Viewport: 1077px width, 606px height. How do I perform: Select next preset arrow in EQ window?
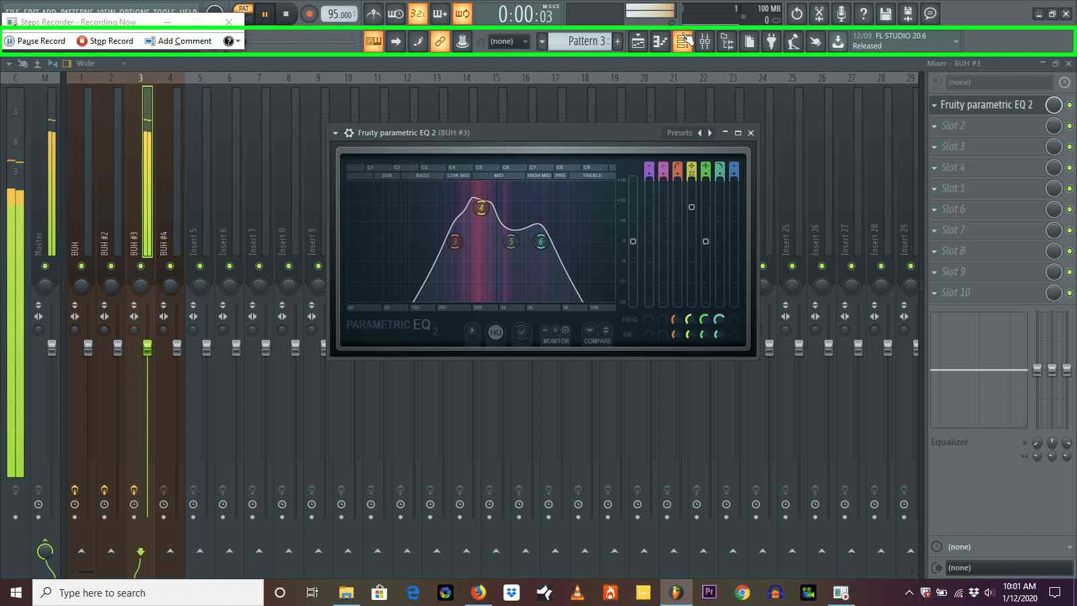pyautogui.click(x=710, y=133)
